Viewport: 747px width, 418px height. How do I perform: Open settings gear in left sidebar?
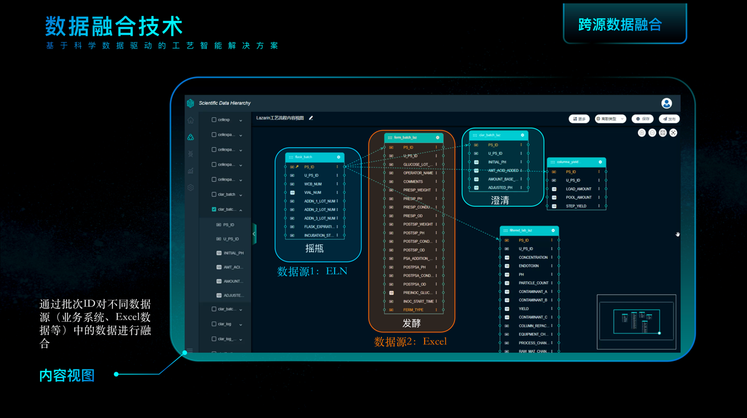[x=191, y=187]
